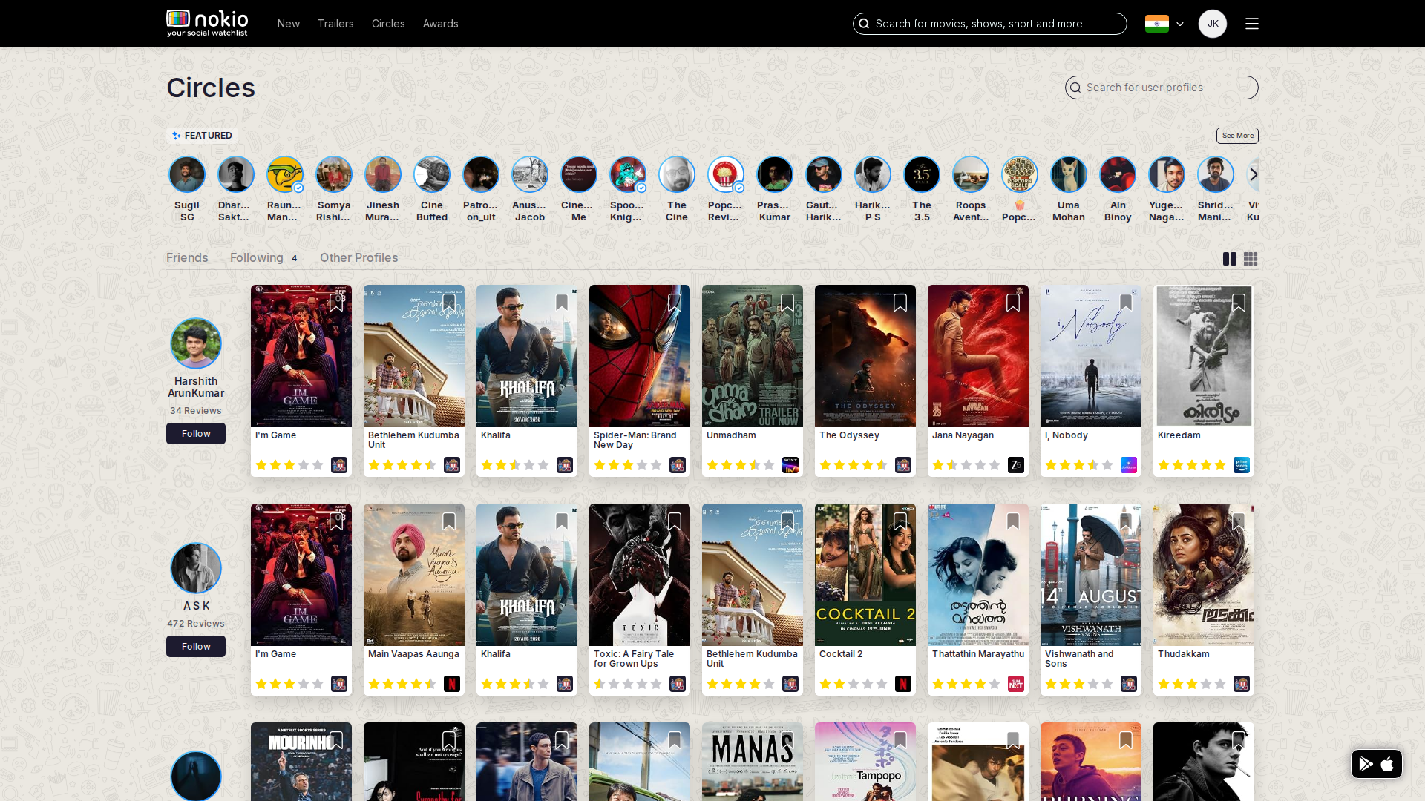Open A S K profile name link
Image resolution: width=1425 pixels, height=801 pixels.
pos(196,606)
